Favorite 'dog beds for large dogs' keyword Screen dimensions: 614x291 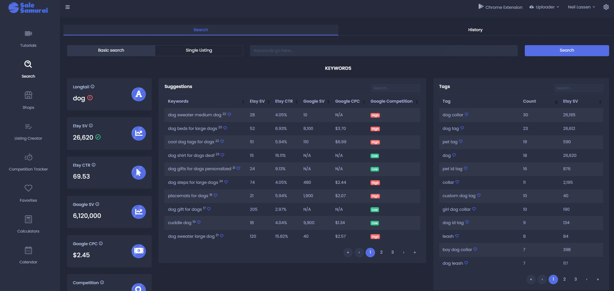tap(225, 128)
